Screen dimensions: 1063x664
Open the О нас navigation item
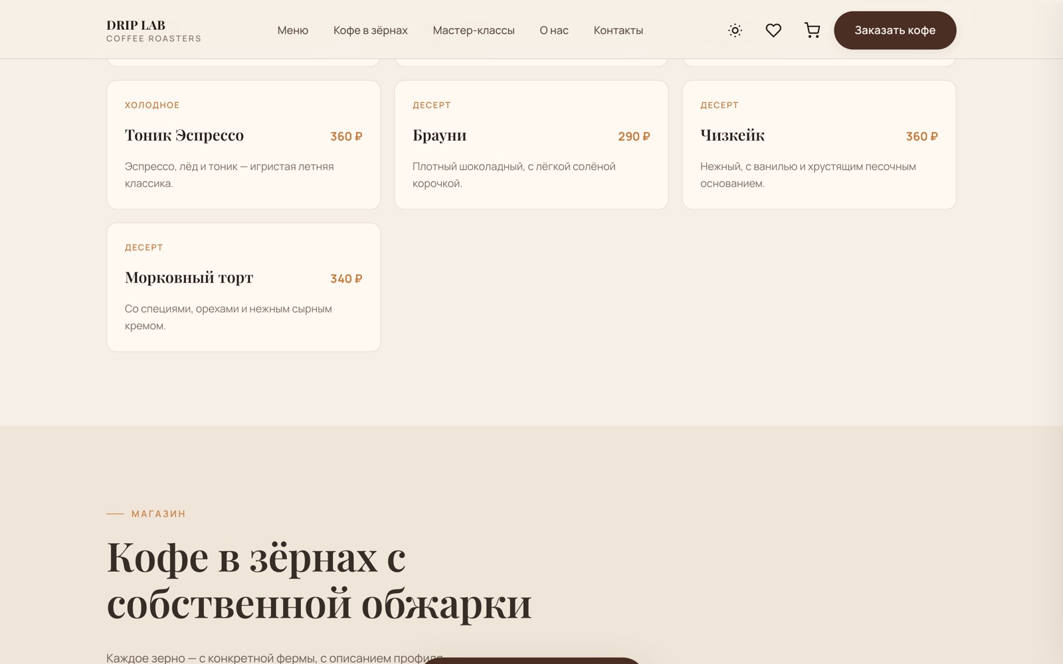coord(554,31)
